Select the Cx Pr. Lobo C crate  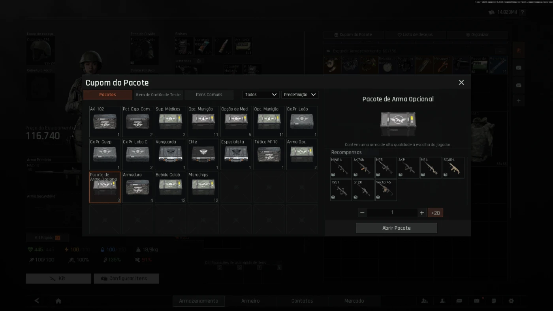pyautogui.click(x=137, y=154)
